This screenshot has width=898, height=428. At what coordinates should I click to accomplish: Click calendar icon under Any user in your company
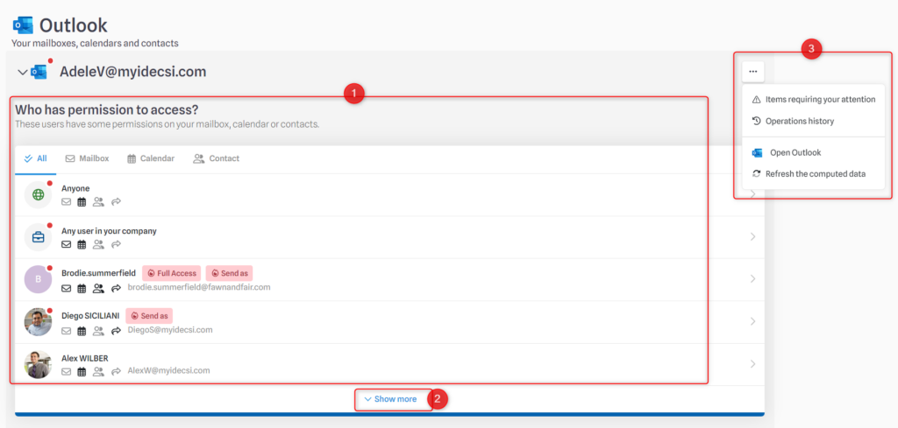point(82,244)
